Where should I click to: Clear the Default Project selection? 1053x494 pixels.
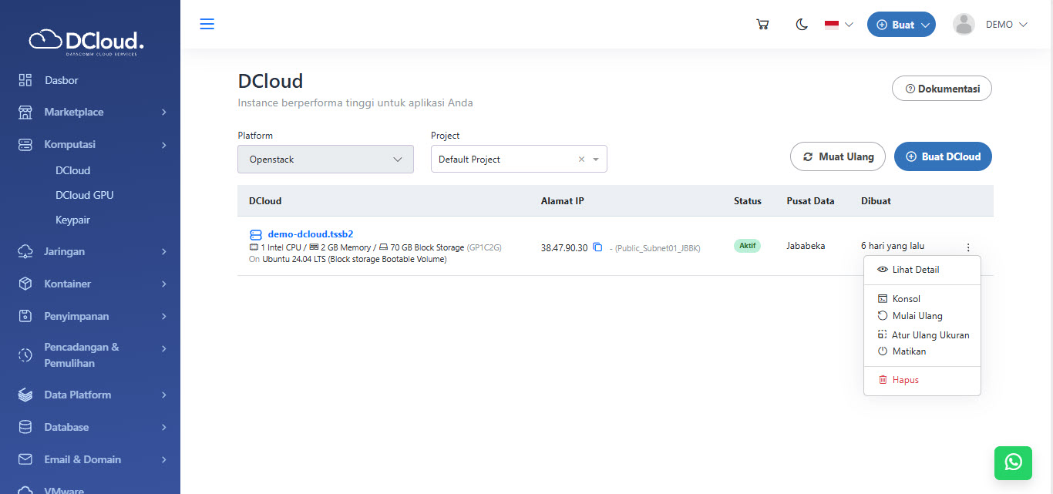[581, 160]
